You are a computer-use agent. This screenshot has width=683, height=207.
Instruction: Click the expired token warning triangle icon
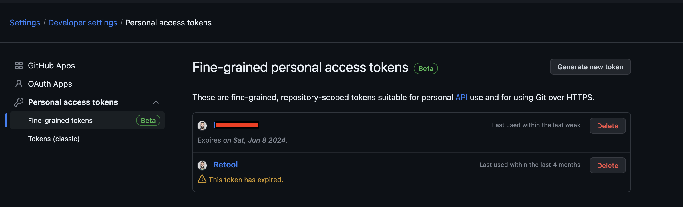point(202,179)
